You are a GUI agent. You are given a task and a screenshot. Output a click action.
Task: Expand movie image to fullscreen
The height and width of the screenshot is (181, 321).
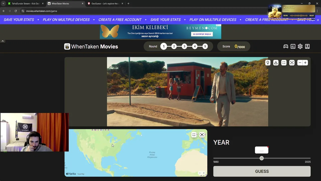(284, 63)
